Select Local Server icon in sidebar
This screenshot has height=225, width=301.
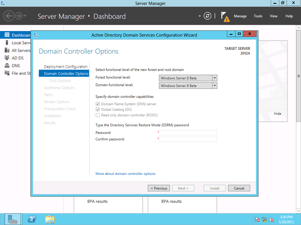[7, 43]
